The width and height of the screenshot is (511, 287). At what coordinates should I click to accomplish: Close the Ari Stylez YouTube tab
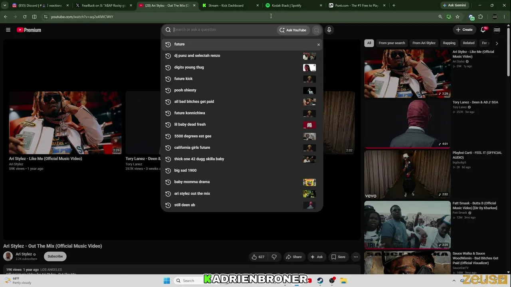[x=194, y=6]
